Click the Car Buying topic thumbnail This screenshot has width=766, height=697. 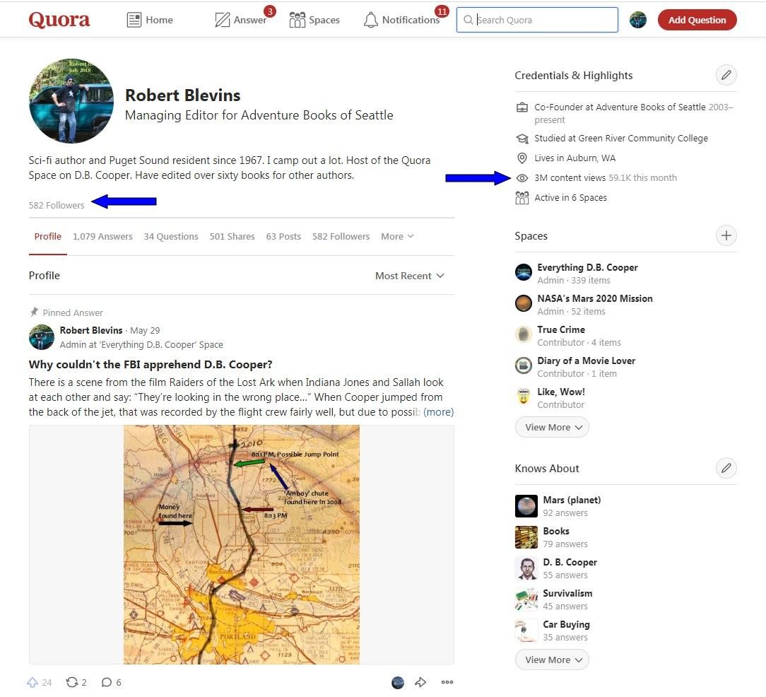click(x=526, y=631)
